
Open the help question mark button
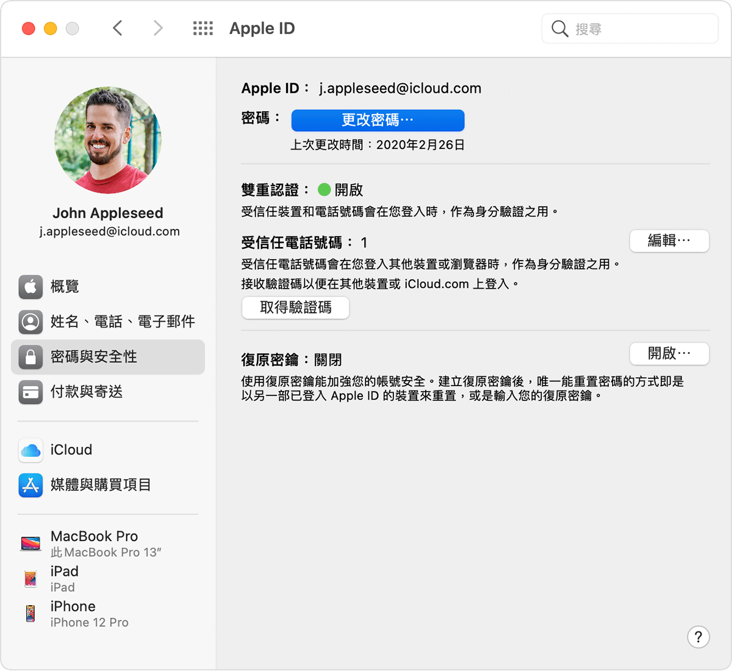pos(698,637)
